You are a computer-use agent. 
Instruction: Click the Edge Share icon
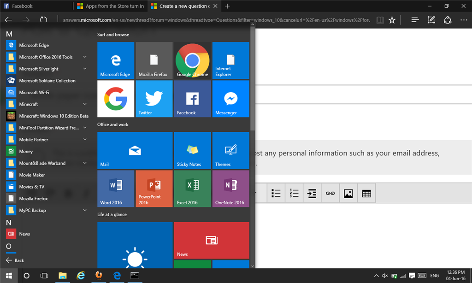(447, 20)
